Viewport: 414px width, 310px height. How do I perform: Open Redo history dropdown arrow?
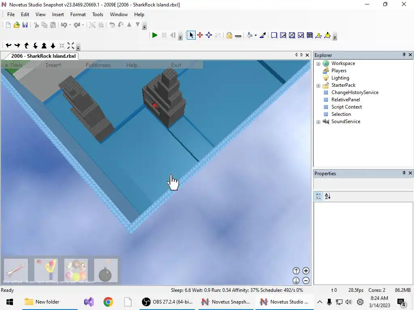click(83, 25)
